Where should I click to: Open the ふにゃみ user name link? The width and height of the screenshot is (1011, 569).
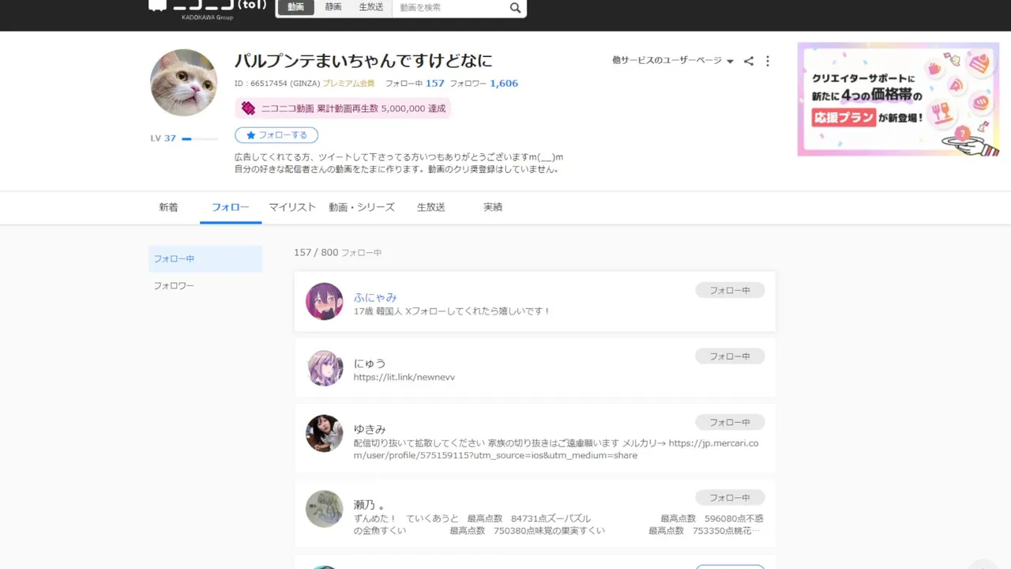[x=375, y=297]
